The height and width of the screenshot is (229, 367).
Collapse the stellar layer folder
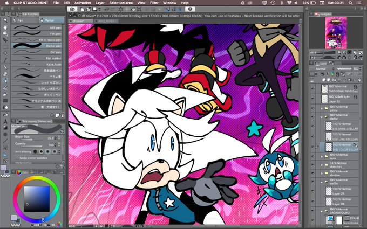322,117
